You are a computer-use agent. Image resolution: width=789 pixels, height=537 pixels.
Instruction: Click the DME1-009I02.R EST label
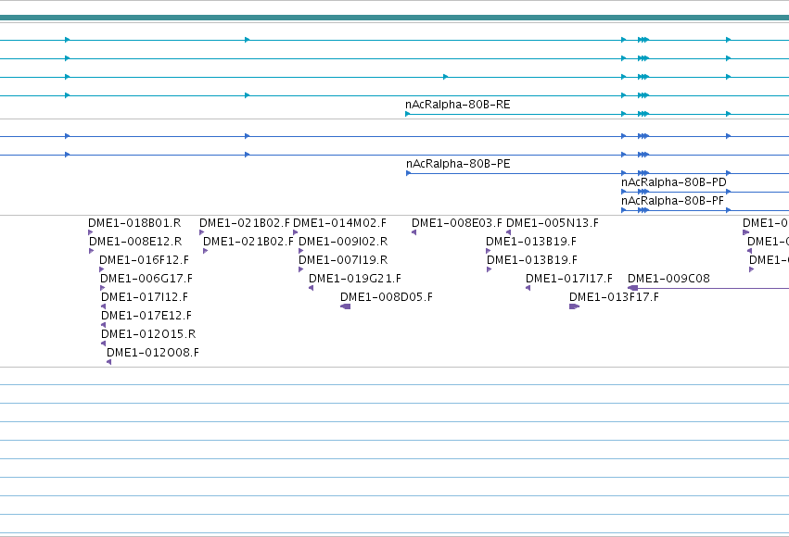[343, 242]
